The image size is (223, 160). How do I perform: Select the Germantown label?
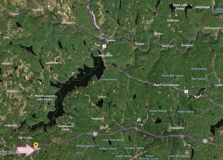(171, 85)
